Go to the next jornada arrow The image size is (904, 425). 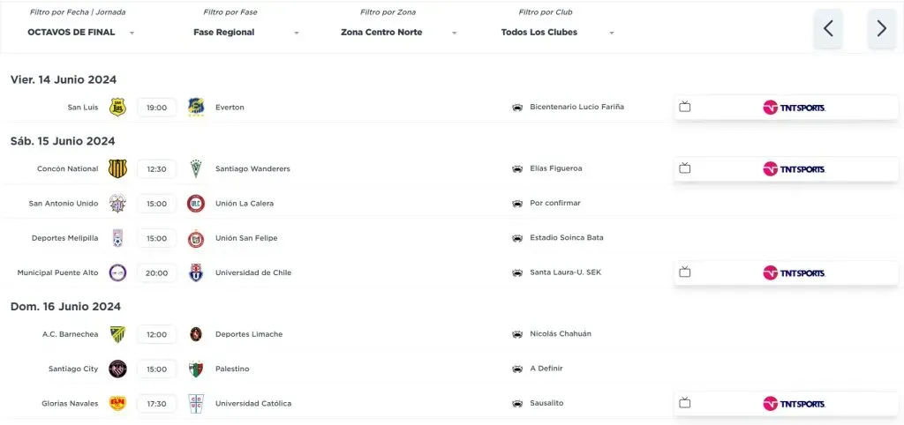click(881, 28)
